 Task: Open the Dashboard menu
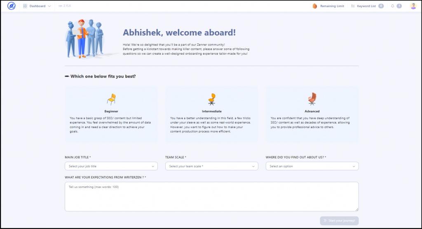37,6
